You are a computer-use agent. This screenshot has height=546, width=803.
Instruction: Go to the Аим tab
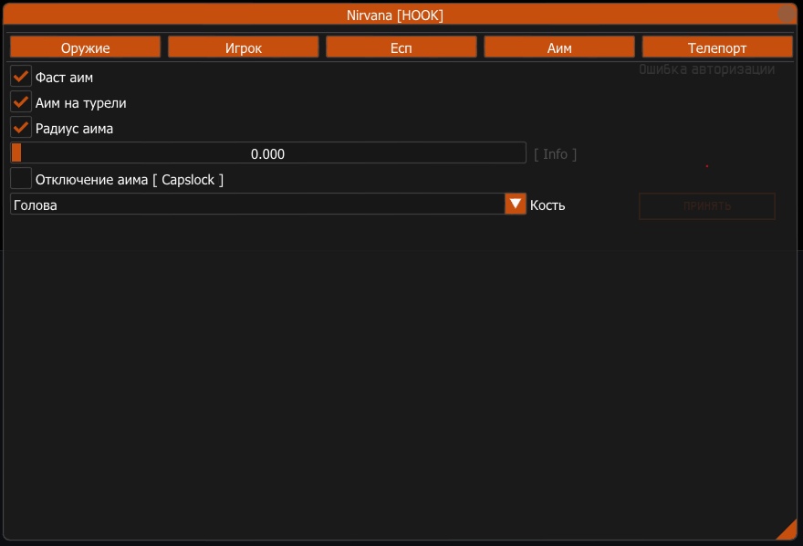coord(559,47)
